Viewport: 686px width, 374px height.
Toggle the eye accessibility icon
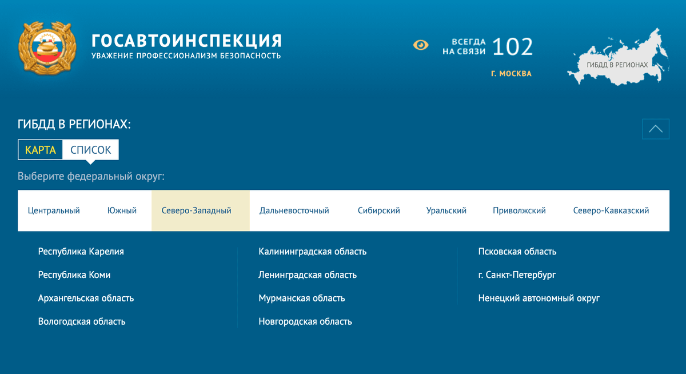[421, 45]
